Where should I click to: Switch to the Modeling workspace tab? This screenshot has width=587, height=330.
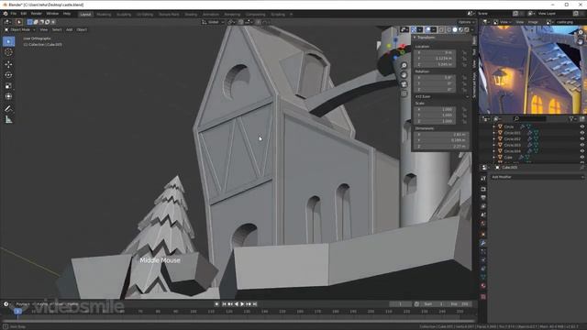[x=104, y=15]
